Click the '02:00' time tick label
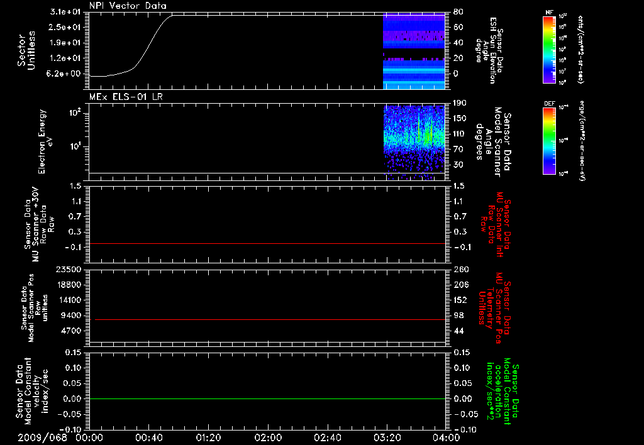644x445 pixels. 268,437
